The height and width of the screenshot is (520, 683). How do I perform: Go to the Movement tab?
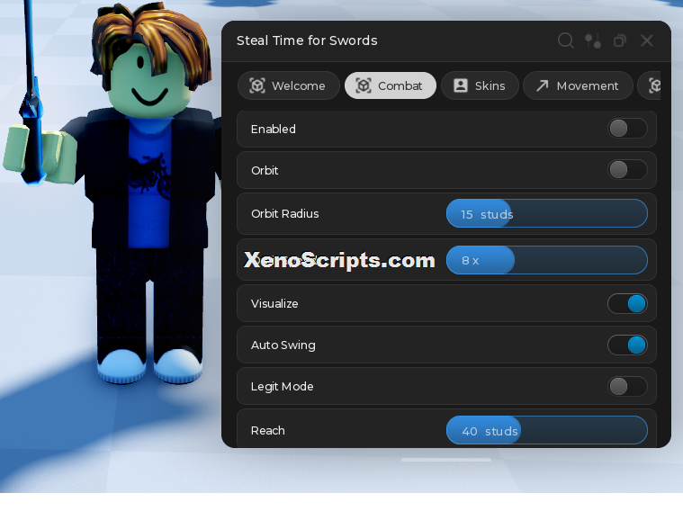point(578,85)
